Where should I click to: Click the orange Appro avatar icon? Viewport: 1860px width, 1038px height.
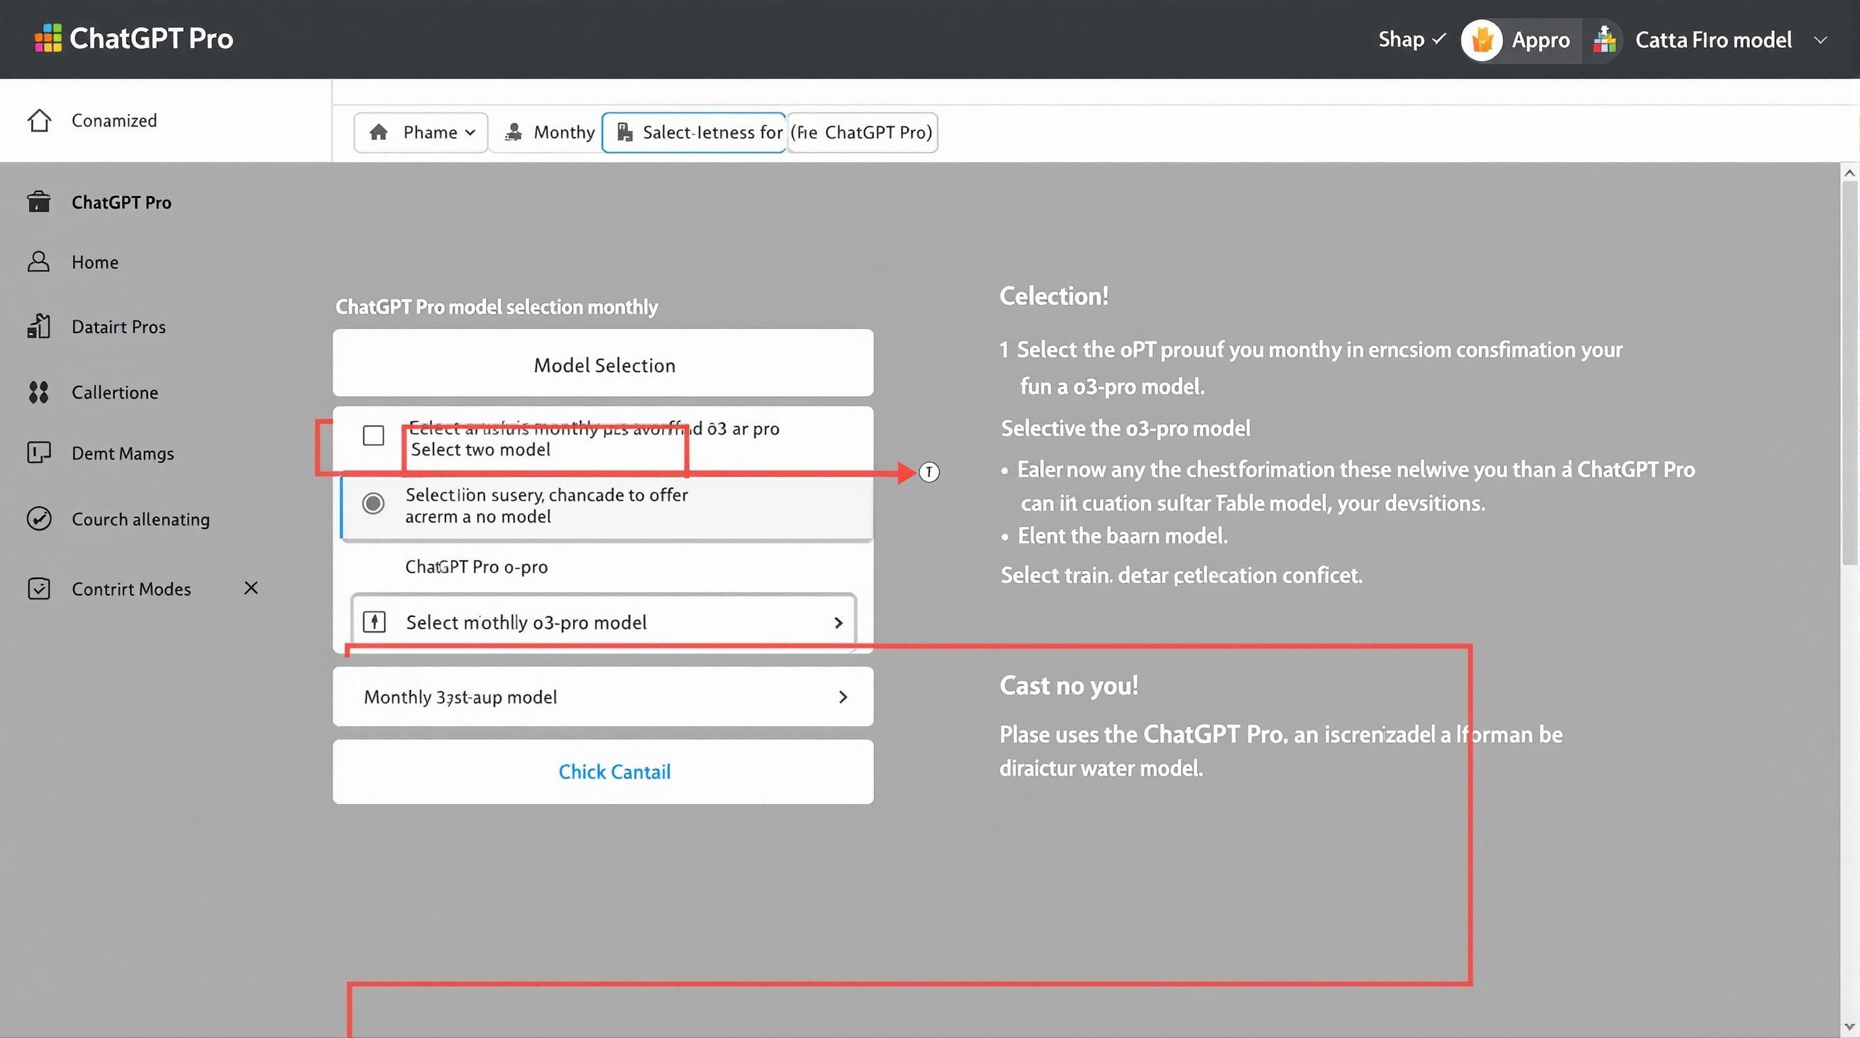(1482, 40)
